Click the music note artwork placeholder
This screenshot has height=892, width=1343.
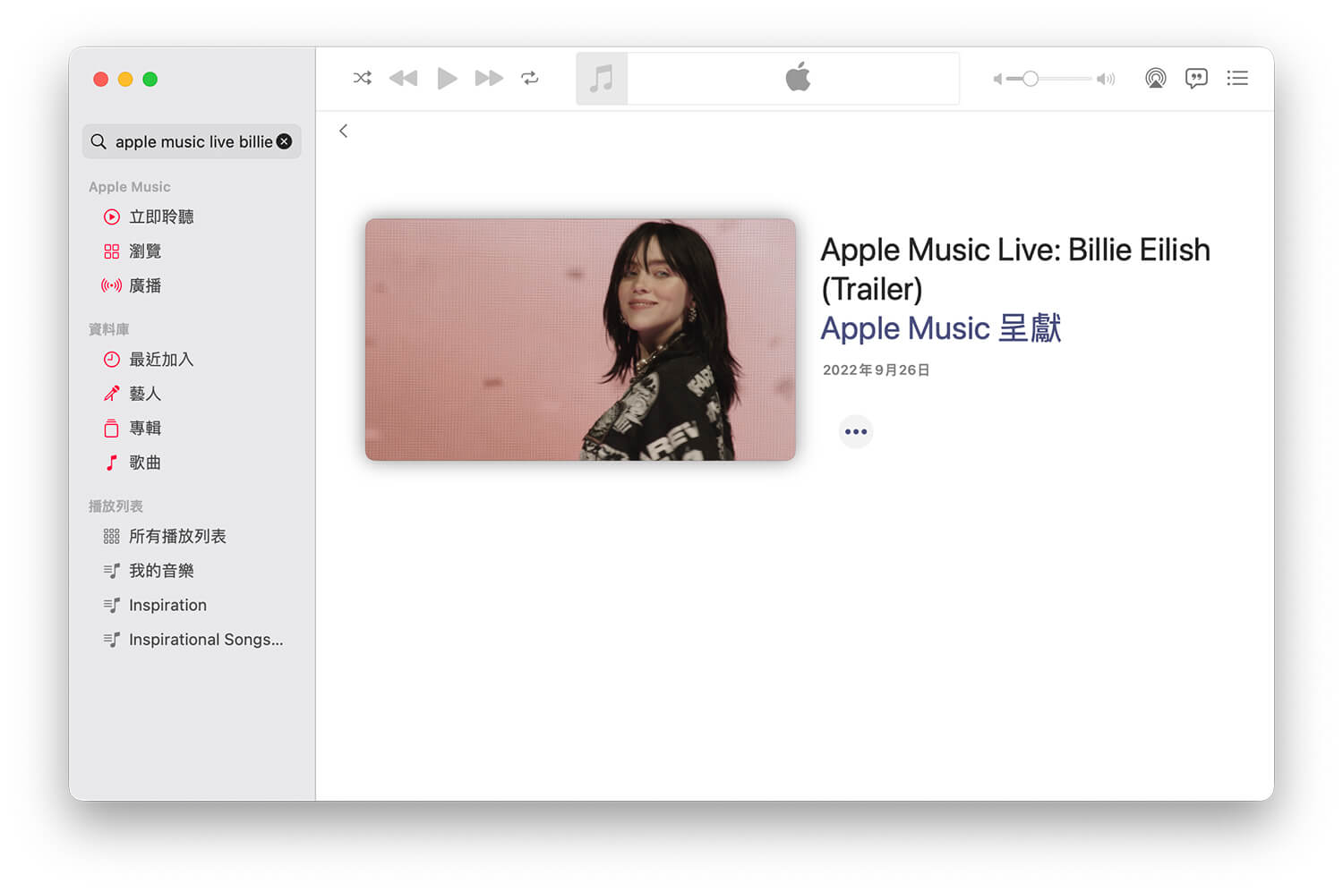[x=602, y=79]
